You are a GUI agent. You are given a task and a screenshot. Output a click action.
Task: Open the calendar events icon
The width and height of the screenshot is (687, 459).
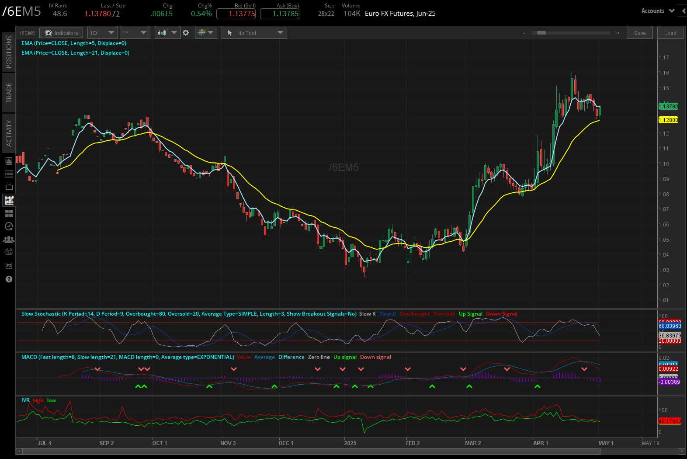point(9,252)
